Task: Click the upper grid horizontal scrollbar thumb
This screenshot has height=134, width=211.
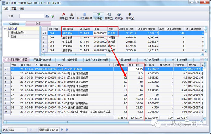Action: [x=75, y=54]
